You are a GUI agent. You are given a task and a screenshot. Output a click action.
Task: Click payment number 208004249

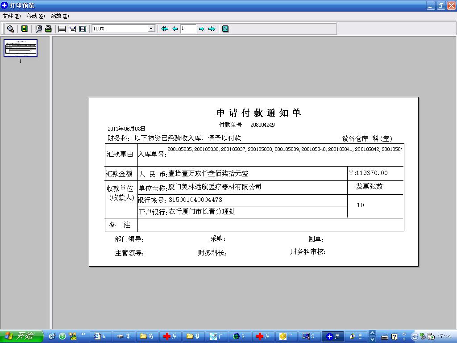pos(262,125)
